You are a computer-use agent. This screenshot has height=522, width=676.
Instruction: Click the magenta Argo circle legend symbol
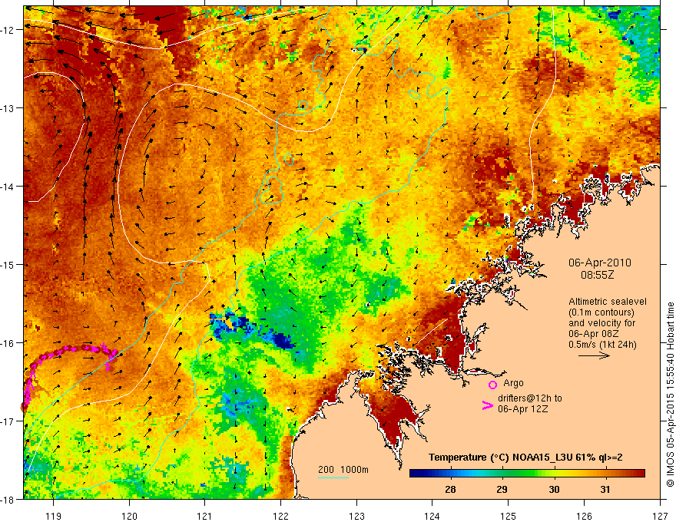(492, 385)
